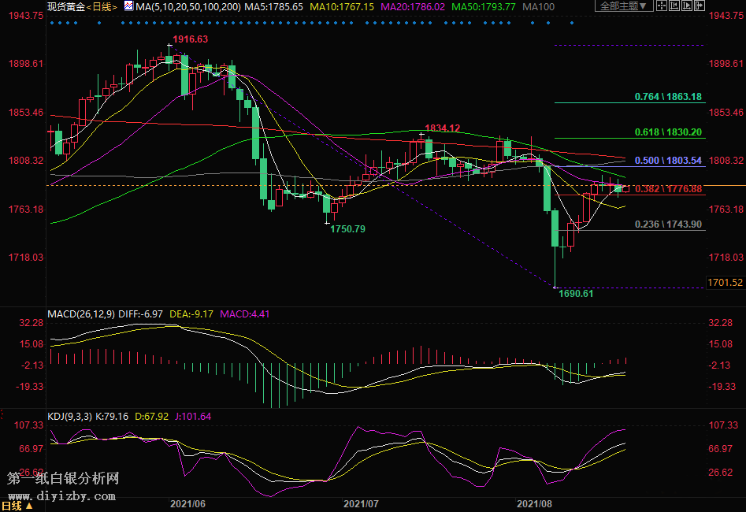746x512 pixels.
Task: Select the KDJ(9,3,3) indicator label
Action: tap(71, 417)
